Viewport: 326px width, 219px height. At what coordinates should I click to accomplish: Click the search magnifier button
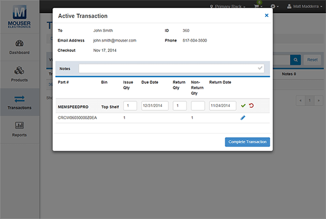(295, 59)
